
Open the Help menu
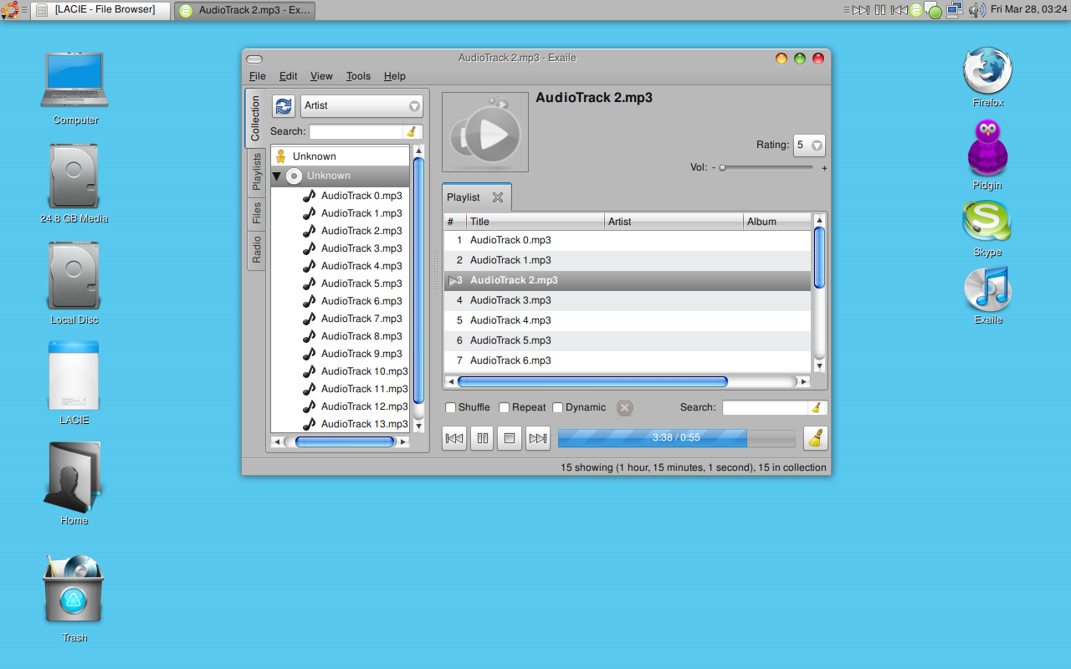click(395, 76)
